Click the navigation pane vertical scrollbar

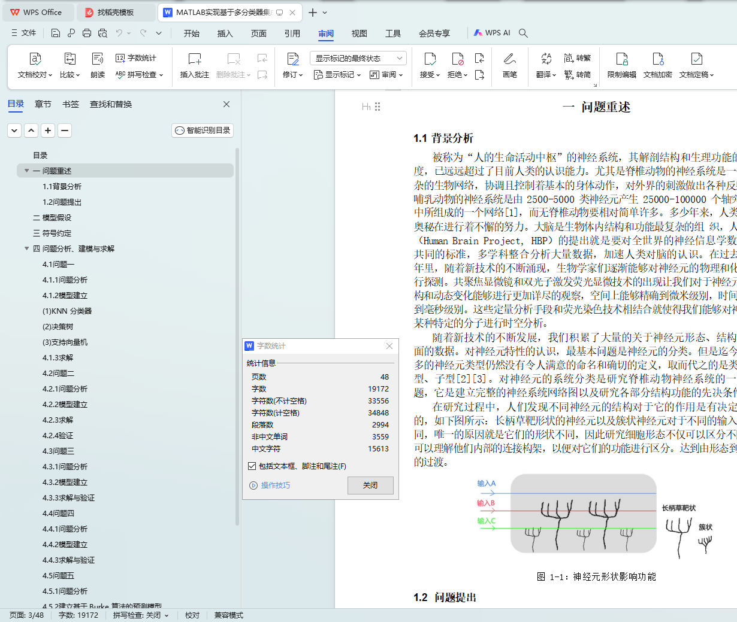click(x=237, y=335)
